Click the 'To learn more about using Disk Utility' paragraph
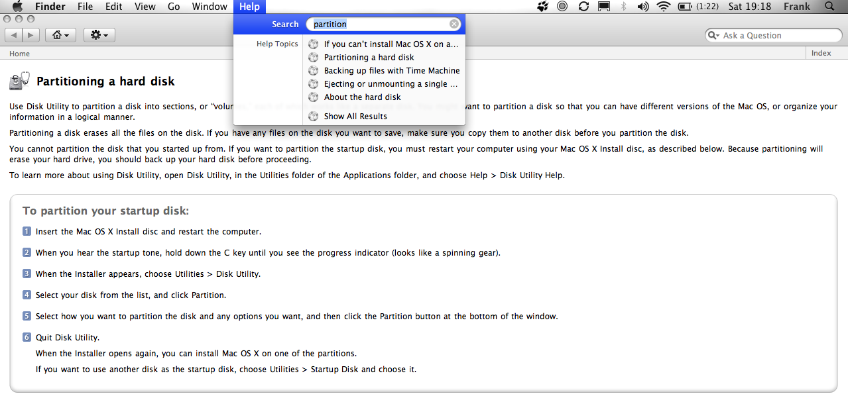The image size is (848, 402). click(x=287, y=176)
